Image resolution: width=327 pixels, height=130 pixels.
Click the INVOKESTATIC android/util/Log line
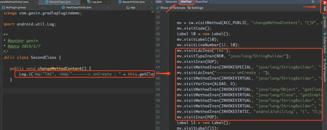coord(249,111)
